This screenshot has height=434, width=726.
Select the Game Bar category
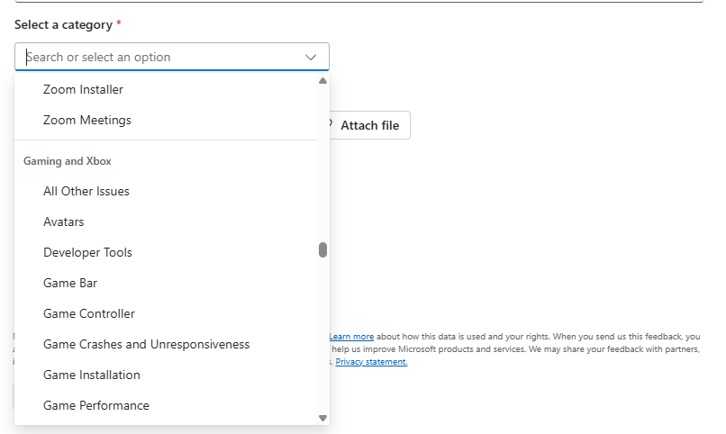(166, 283)
